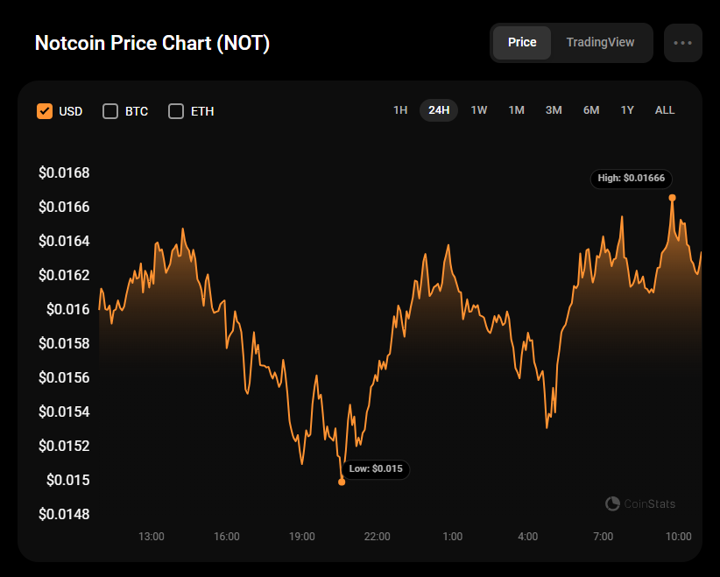Display ALL time price history

point(665,110)
